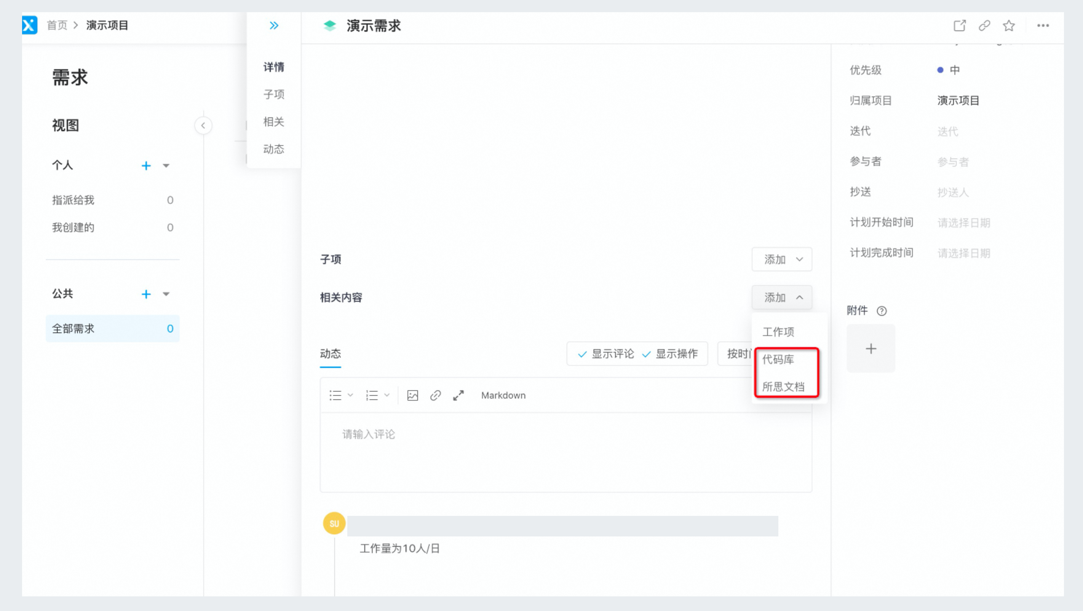Open the 个人 views dropdown arrow

pyautogui.click(x=166, y=165)
